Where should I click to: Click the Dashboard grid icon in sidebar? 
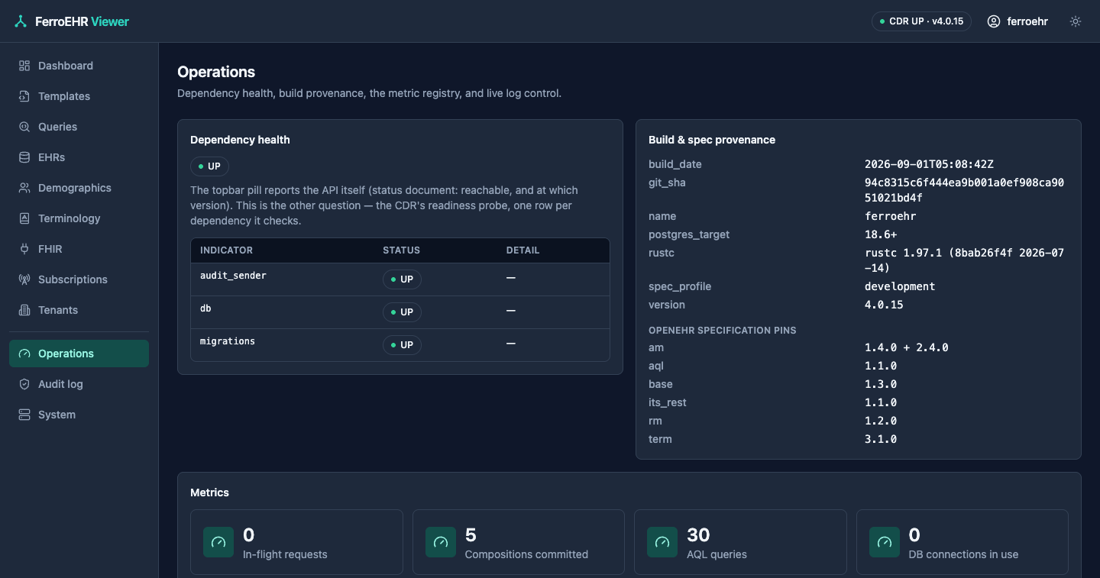[x=24, y=66]
